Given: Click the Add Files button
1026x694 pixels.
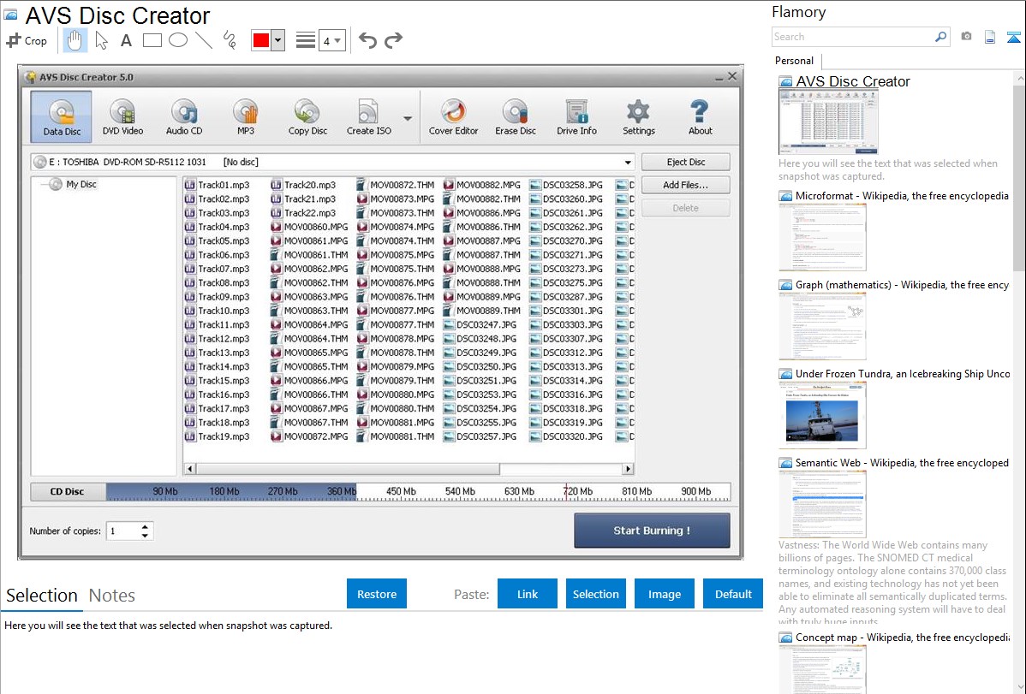Looking at the screenshot, I should pyautogui.click(x=686, y=185).
